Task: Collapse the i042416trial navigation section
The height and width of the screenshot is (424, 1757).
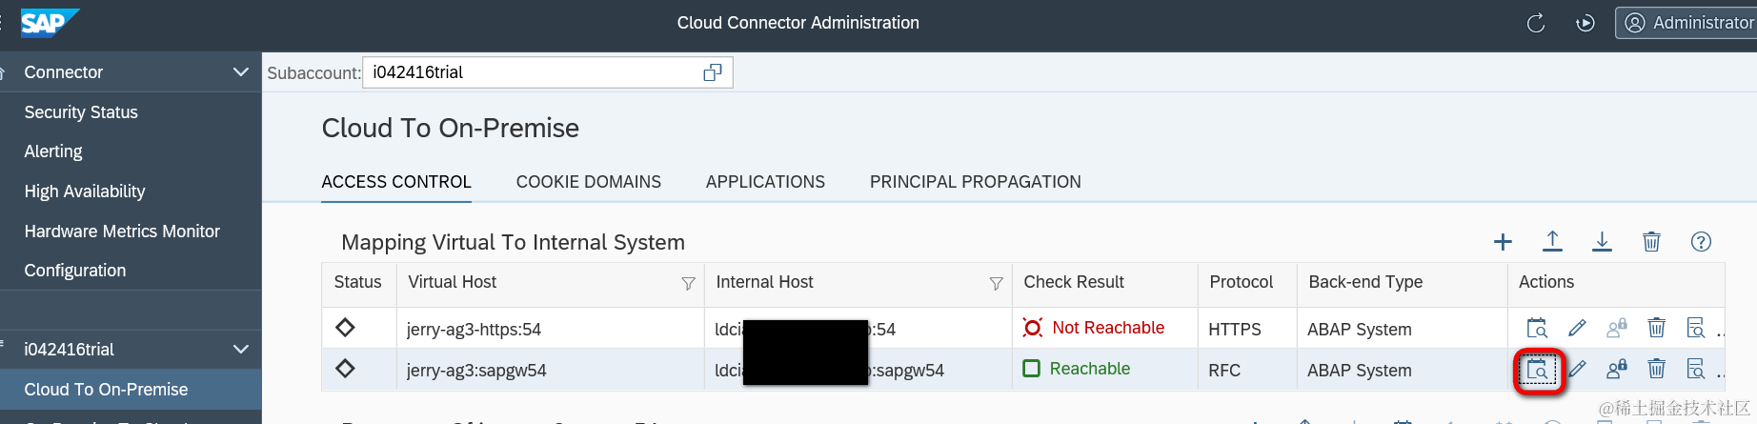Action: click(240, 350)
